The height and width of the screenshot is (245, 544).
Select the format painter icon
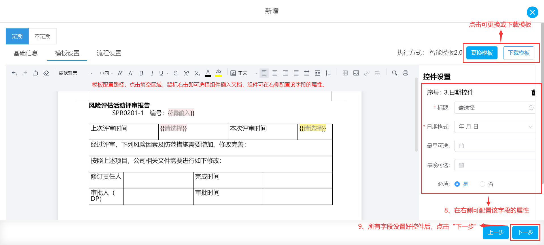point(35,73)
